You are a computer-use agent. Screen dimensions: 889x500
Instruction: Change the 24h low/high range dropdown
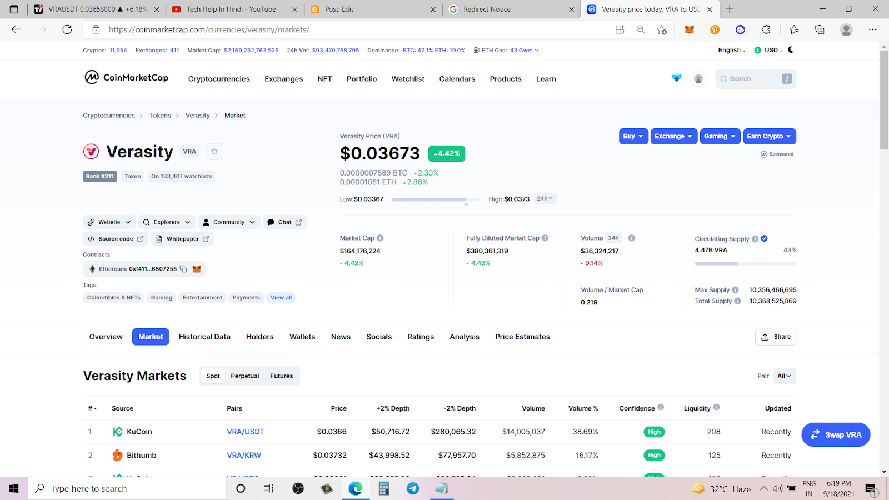click(545, 198)
